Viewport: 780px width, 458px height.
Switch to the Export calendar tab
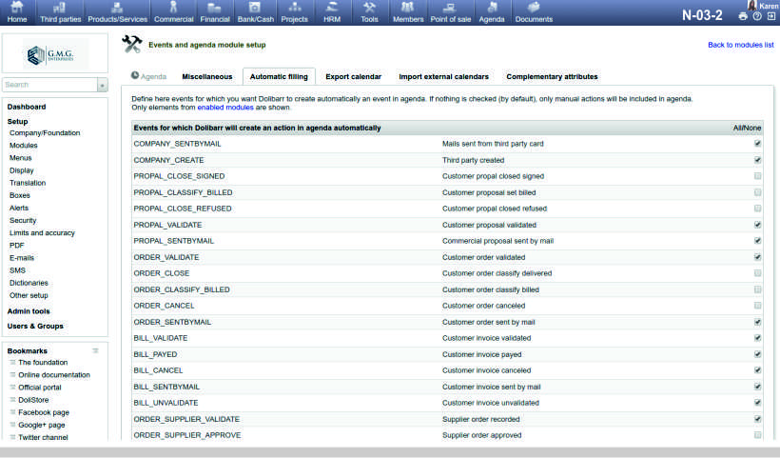click(353, 76)
